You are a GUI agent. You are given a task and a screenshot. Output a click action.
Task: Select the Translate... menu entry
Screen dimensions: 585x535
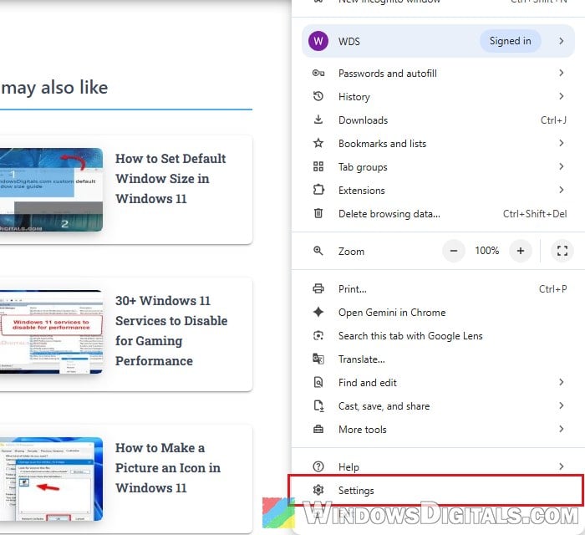pos(438,359)
